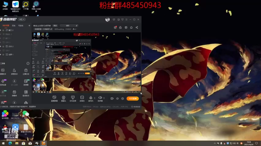Open the gift box icon with red badge
The image size is (261, 146).
(115, 27)
